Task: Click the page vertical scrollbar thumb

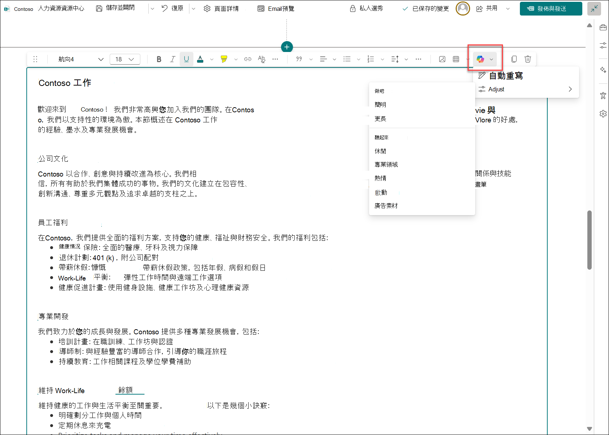Action: 590,240
